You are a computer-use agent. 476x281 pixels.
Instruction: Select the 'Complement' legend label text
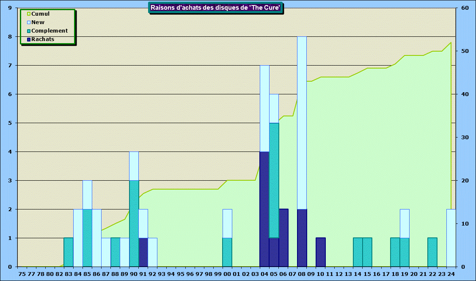pos(50,31)
